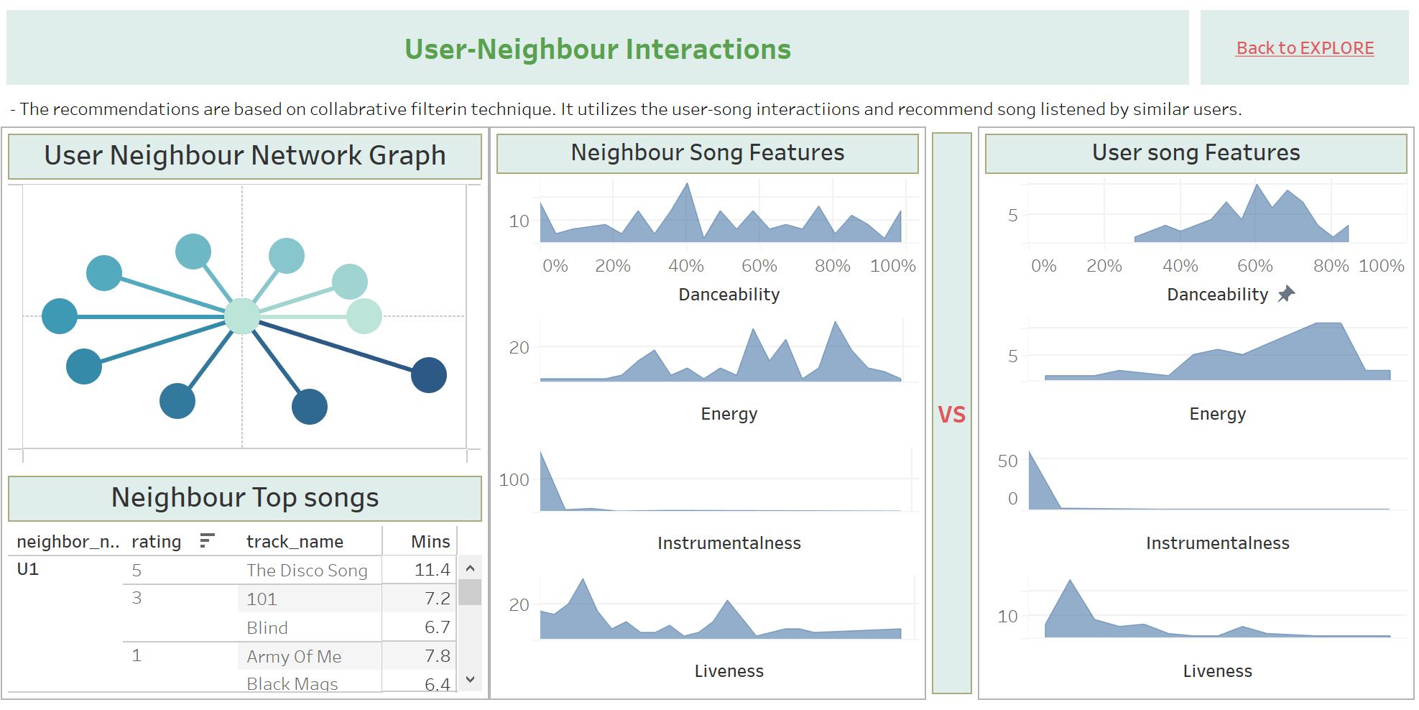Click the rating column header label
This screenshot has width=1419, height=710.
pos(156,541)
